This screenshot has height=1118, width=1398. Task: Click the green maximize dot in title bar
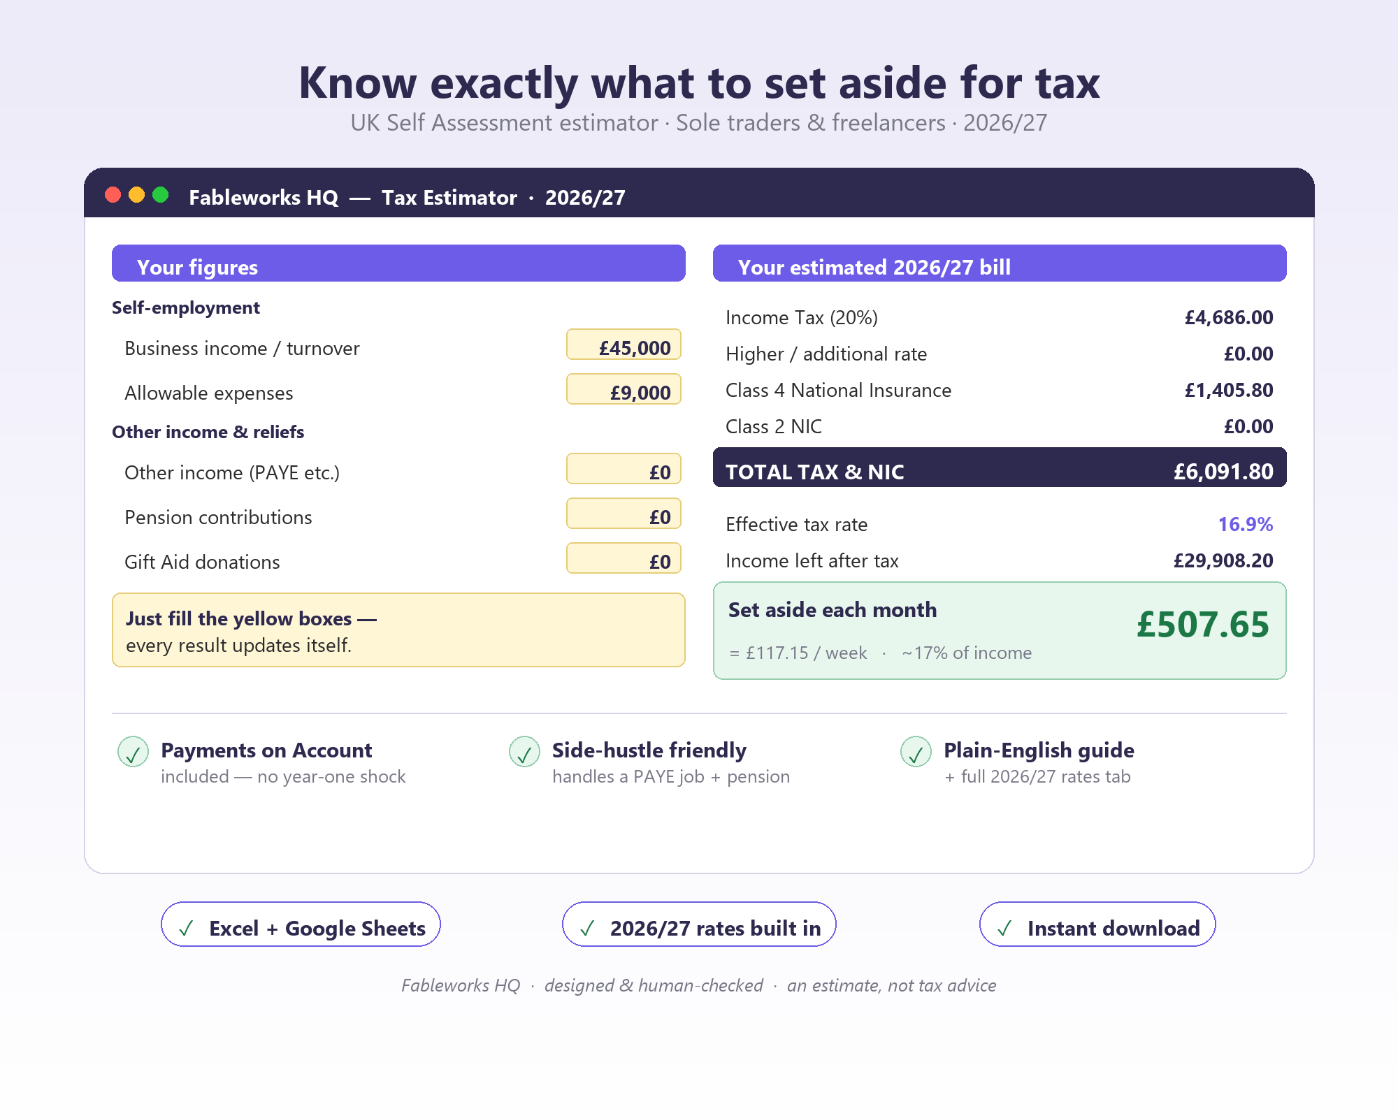[x=160, y=194]
